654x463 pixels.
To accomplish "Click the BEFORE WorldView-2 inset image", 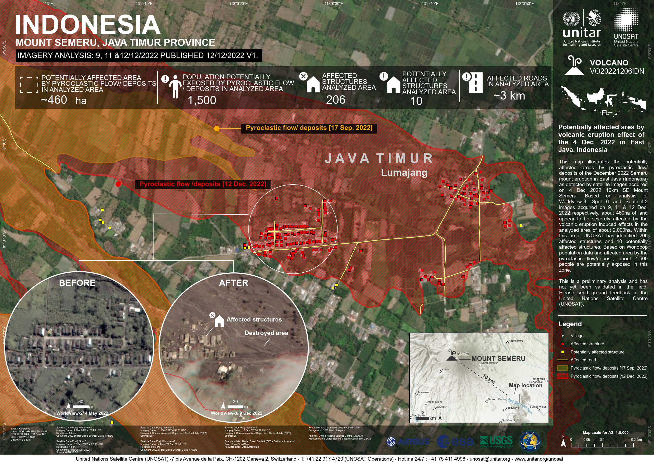I will pos(79,347).
